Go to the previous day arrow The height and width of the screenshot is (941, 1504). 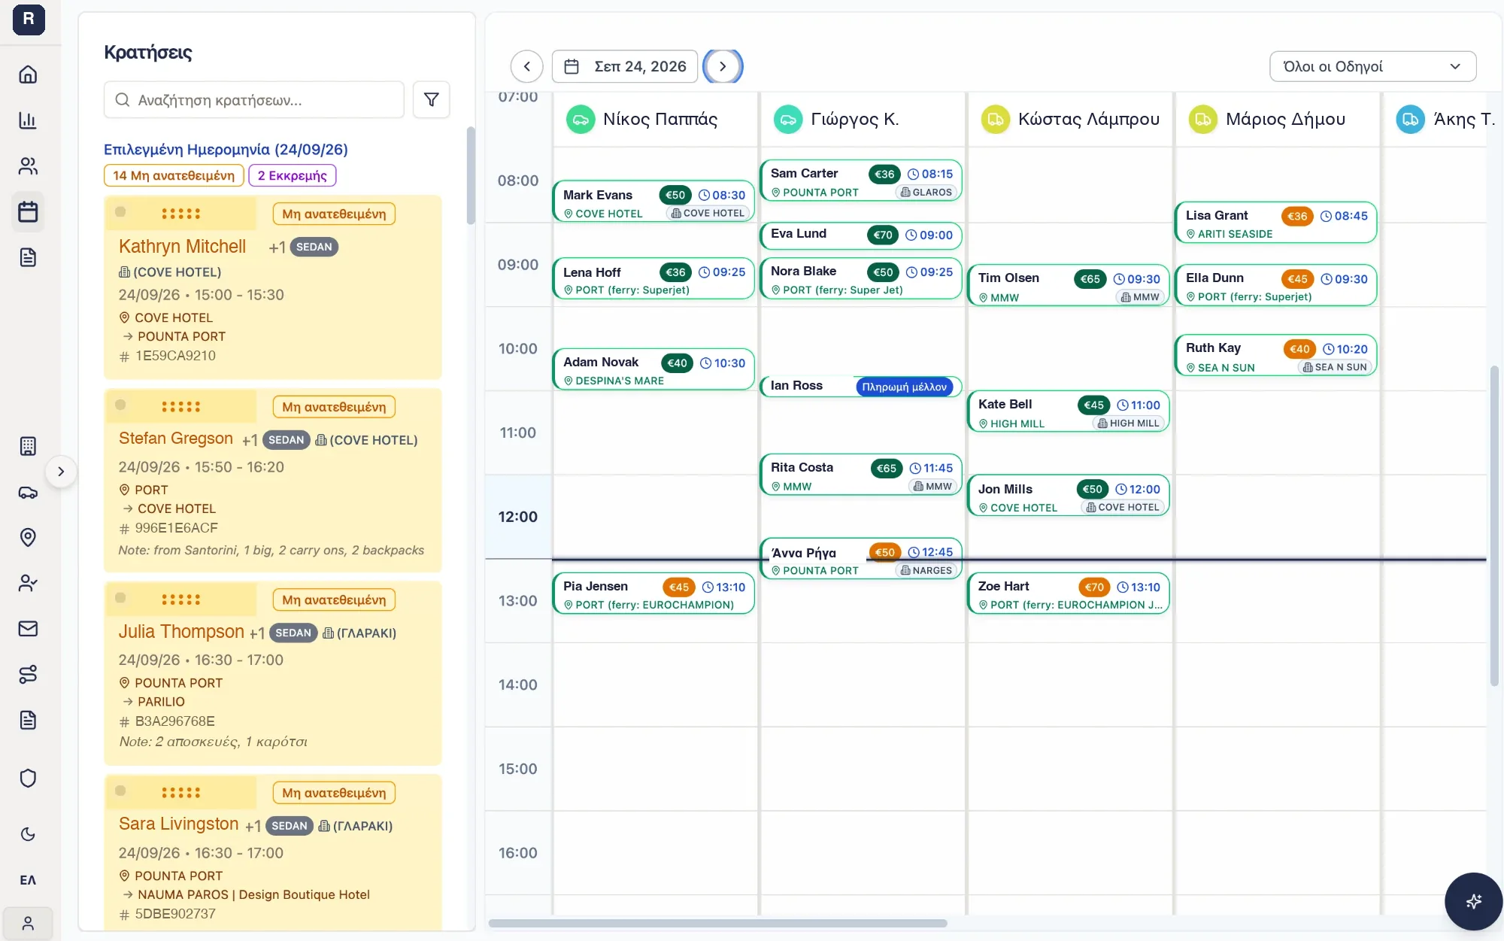tap(527, 66)
